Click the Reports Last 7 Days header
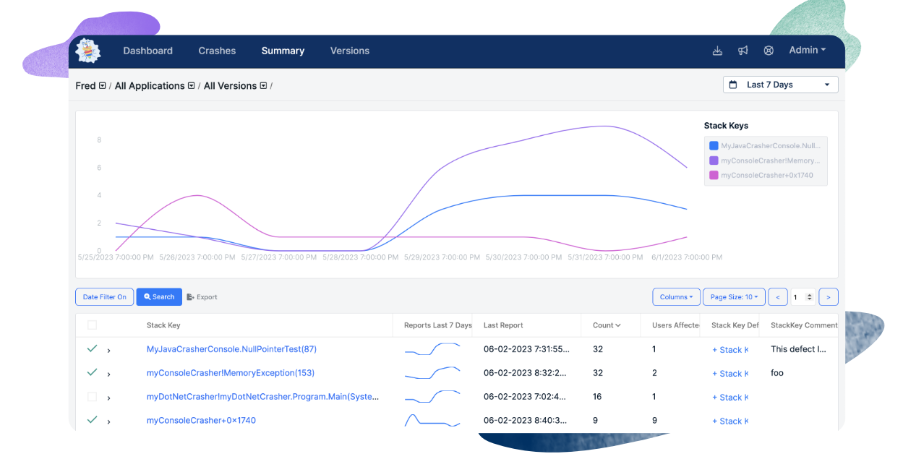Viewport: 903px width, 467px height. (438, 325)
